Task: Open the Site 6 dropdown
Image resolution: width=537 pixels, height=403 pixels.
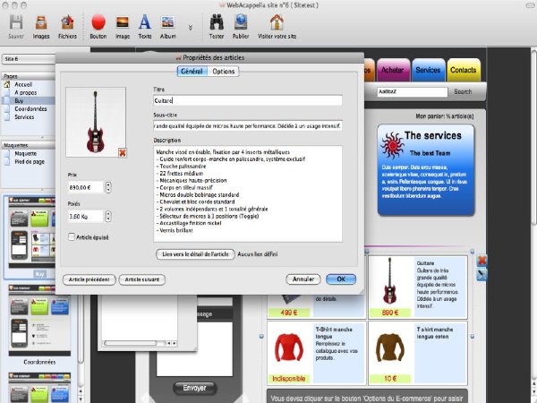Action: coord(29,59)
